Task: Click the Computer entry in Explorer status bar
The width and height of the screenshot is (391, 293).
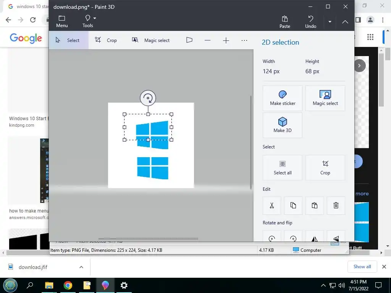Action: click(x=307, y=250)
